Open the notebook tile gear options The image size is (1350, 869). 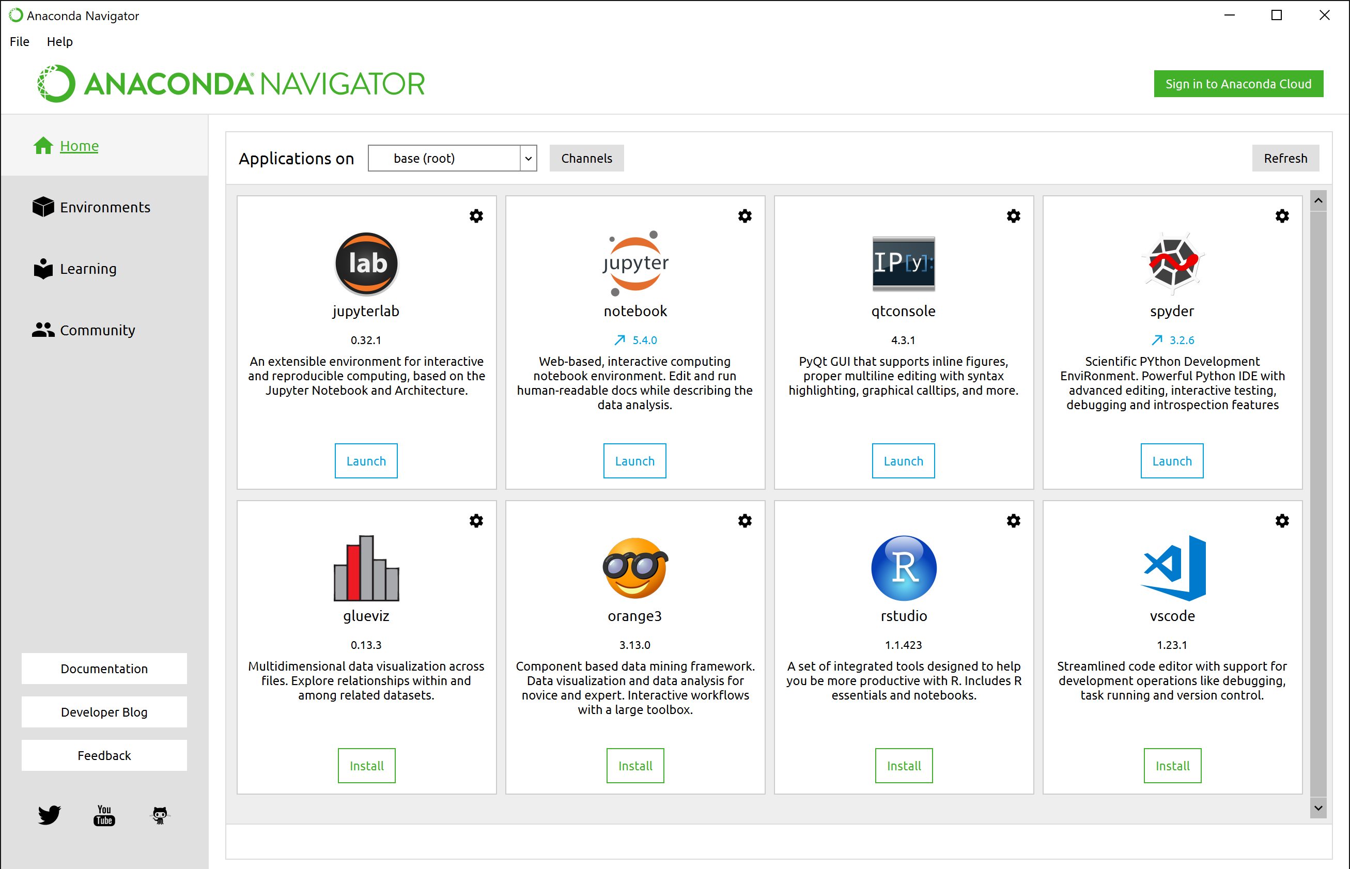coord(744,216)
